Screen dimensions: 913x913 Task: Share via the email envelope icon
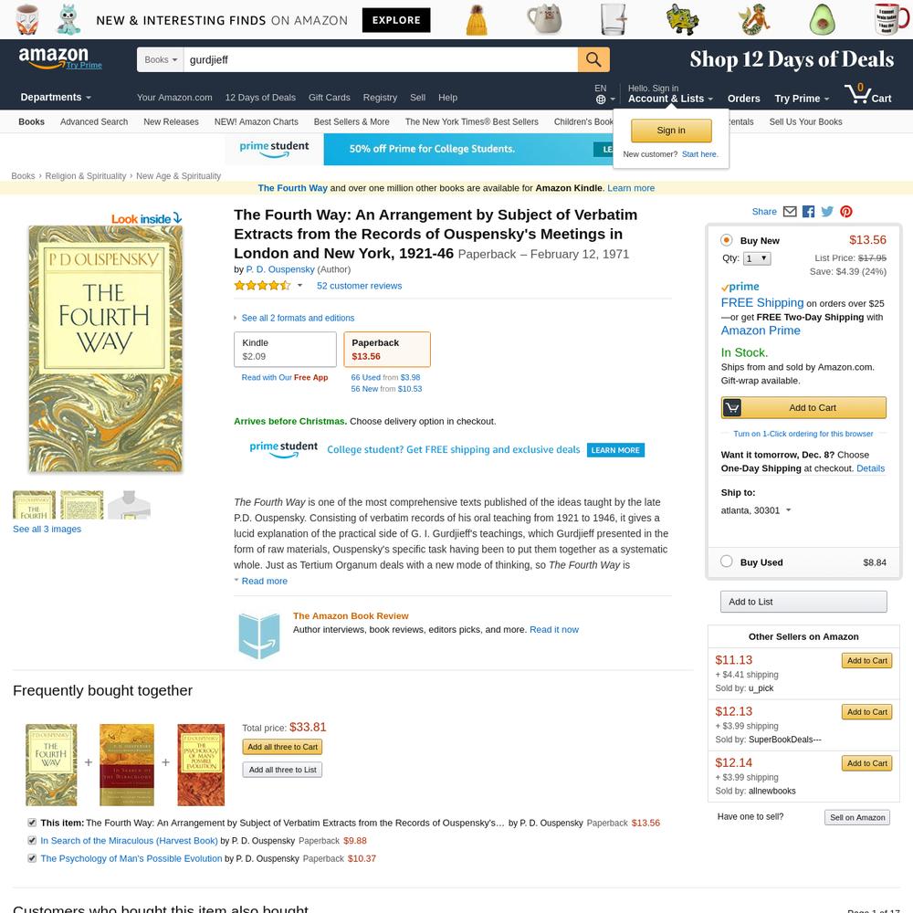pos(790,212)
